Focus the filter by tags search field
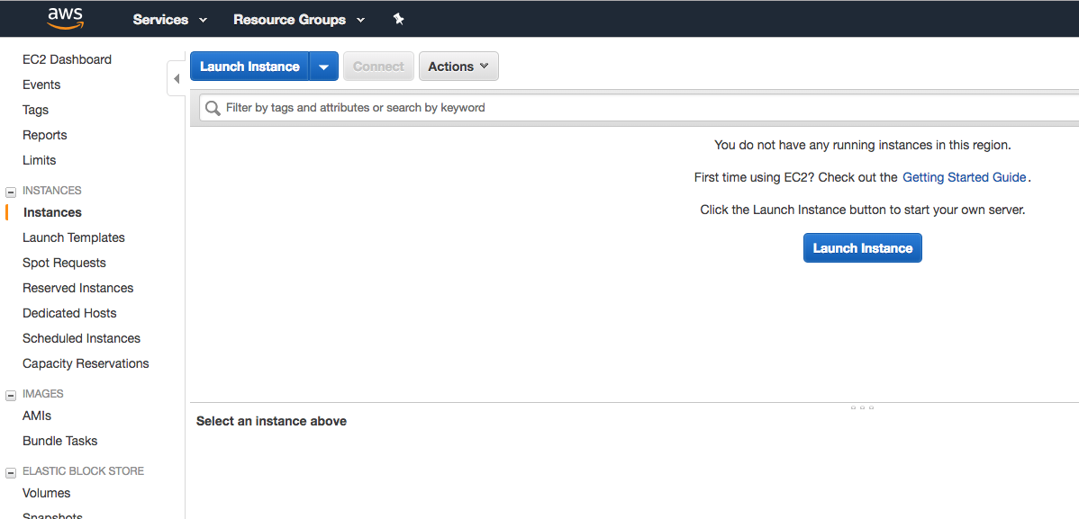1079x519 pixels. coord(640,108)
